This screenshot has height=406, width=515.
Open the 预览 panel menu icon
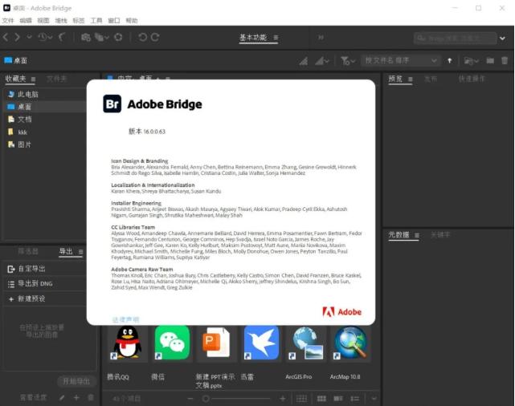(x=411, y=79)
